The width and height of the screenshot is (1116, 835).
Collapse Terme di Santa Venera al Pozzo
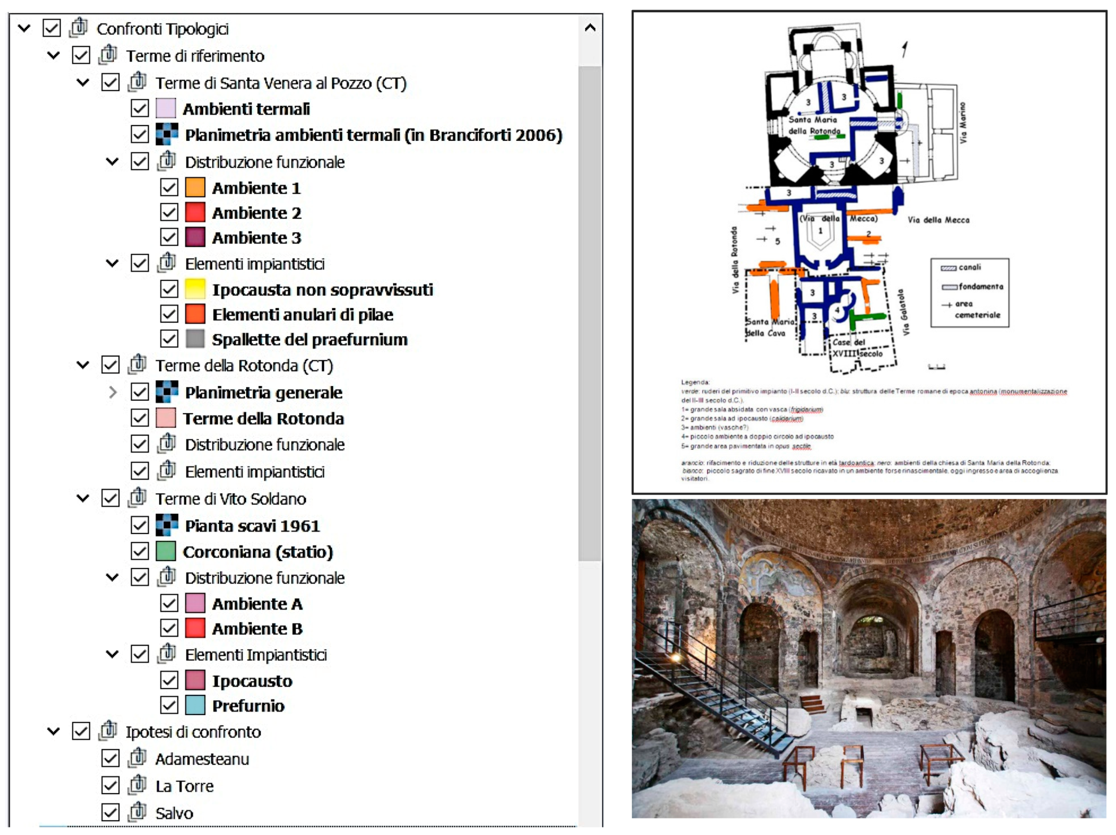(x=83, y=82)
